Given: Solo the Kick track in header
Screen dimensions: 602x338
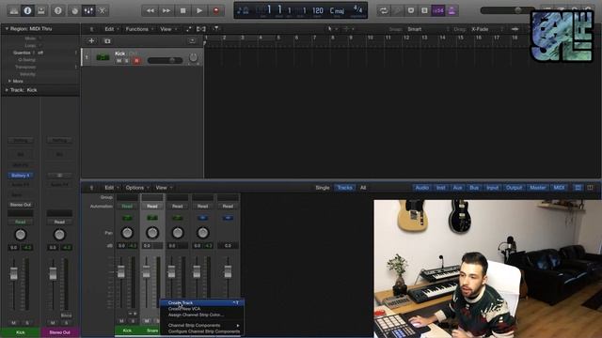Looking at the screenshot, I should click(x=127, y=61).
